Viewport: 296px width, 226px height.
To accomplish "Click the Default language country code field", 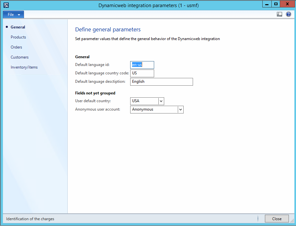I will (x=142, y=73).
